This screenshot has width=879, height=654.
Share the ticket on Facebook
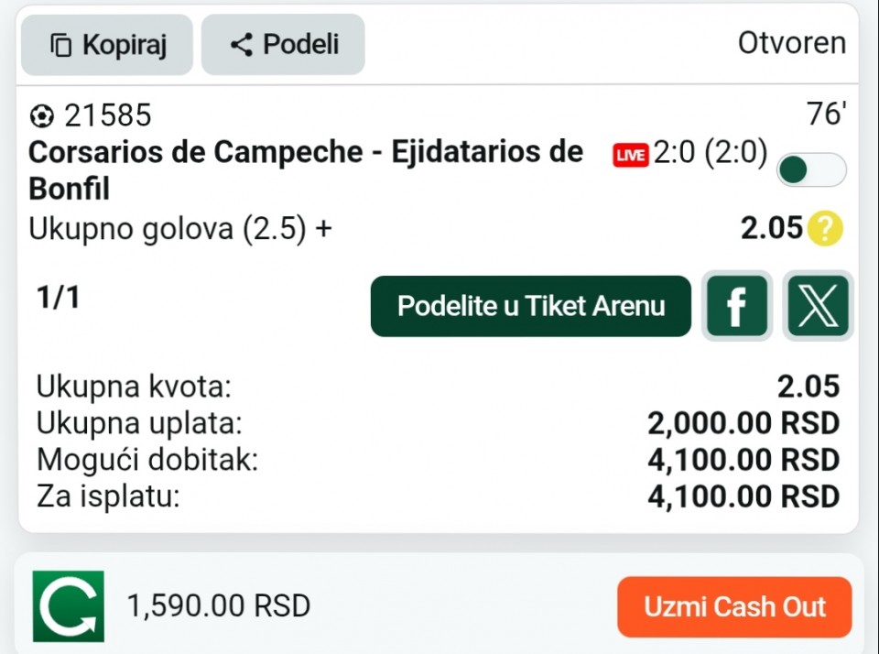pos(737,306)
